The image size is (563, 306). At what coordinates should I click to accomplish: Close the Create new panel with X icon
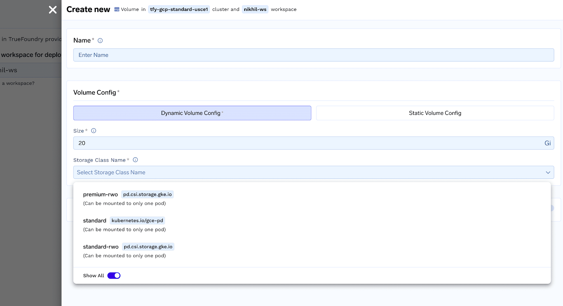click(x=53, y=10)
